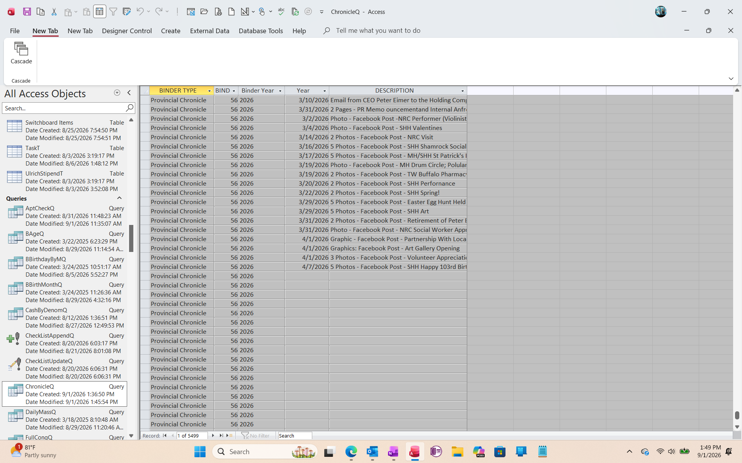This screenshot has height=463, width=742.
Task: Click the datasheet vertical scrollbar thumb
Action: [x=737, y=415]
